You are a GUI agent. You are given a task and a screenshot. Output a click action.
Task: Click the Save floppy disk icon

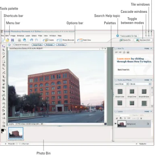[12, 40]
